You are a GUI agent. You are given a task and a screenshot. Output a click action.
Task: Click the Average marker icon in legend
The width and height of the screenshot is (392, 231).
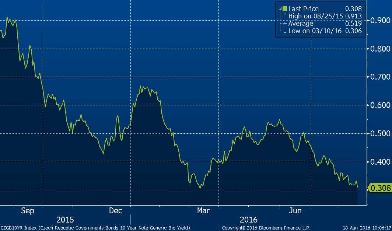pos(285,24)
